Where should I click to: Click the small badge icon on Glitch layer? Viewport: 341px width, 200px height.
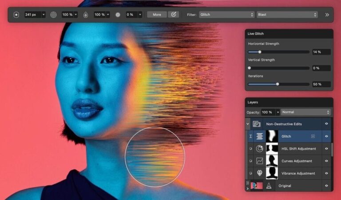tap(313, 136)
